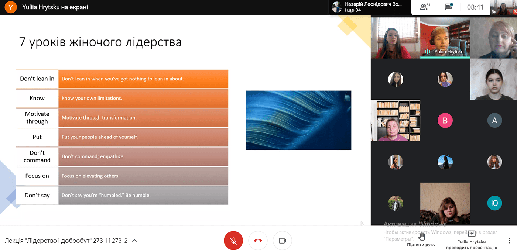Image resolution: width=517 pixels, height=252 pixels.
Task: Select participant tile with letter B avatar
Action: click(x=445, y=120)
